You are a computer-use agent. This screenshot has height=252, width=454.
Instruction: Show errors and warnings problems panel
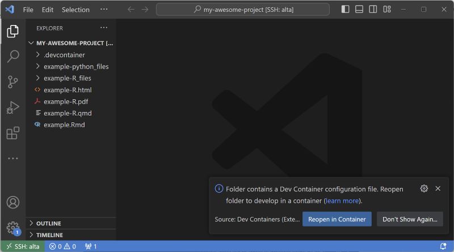click(x=62, y=246)
